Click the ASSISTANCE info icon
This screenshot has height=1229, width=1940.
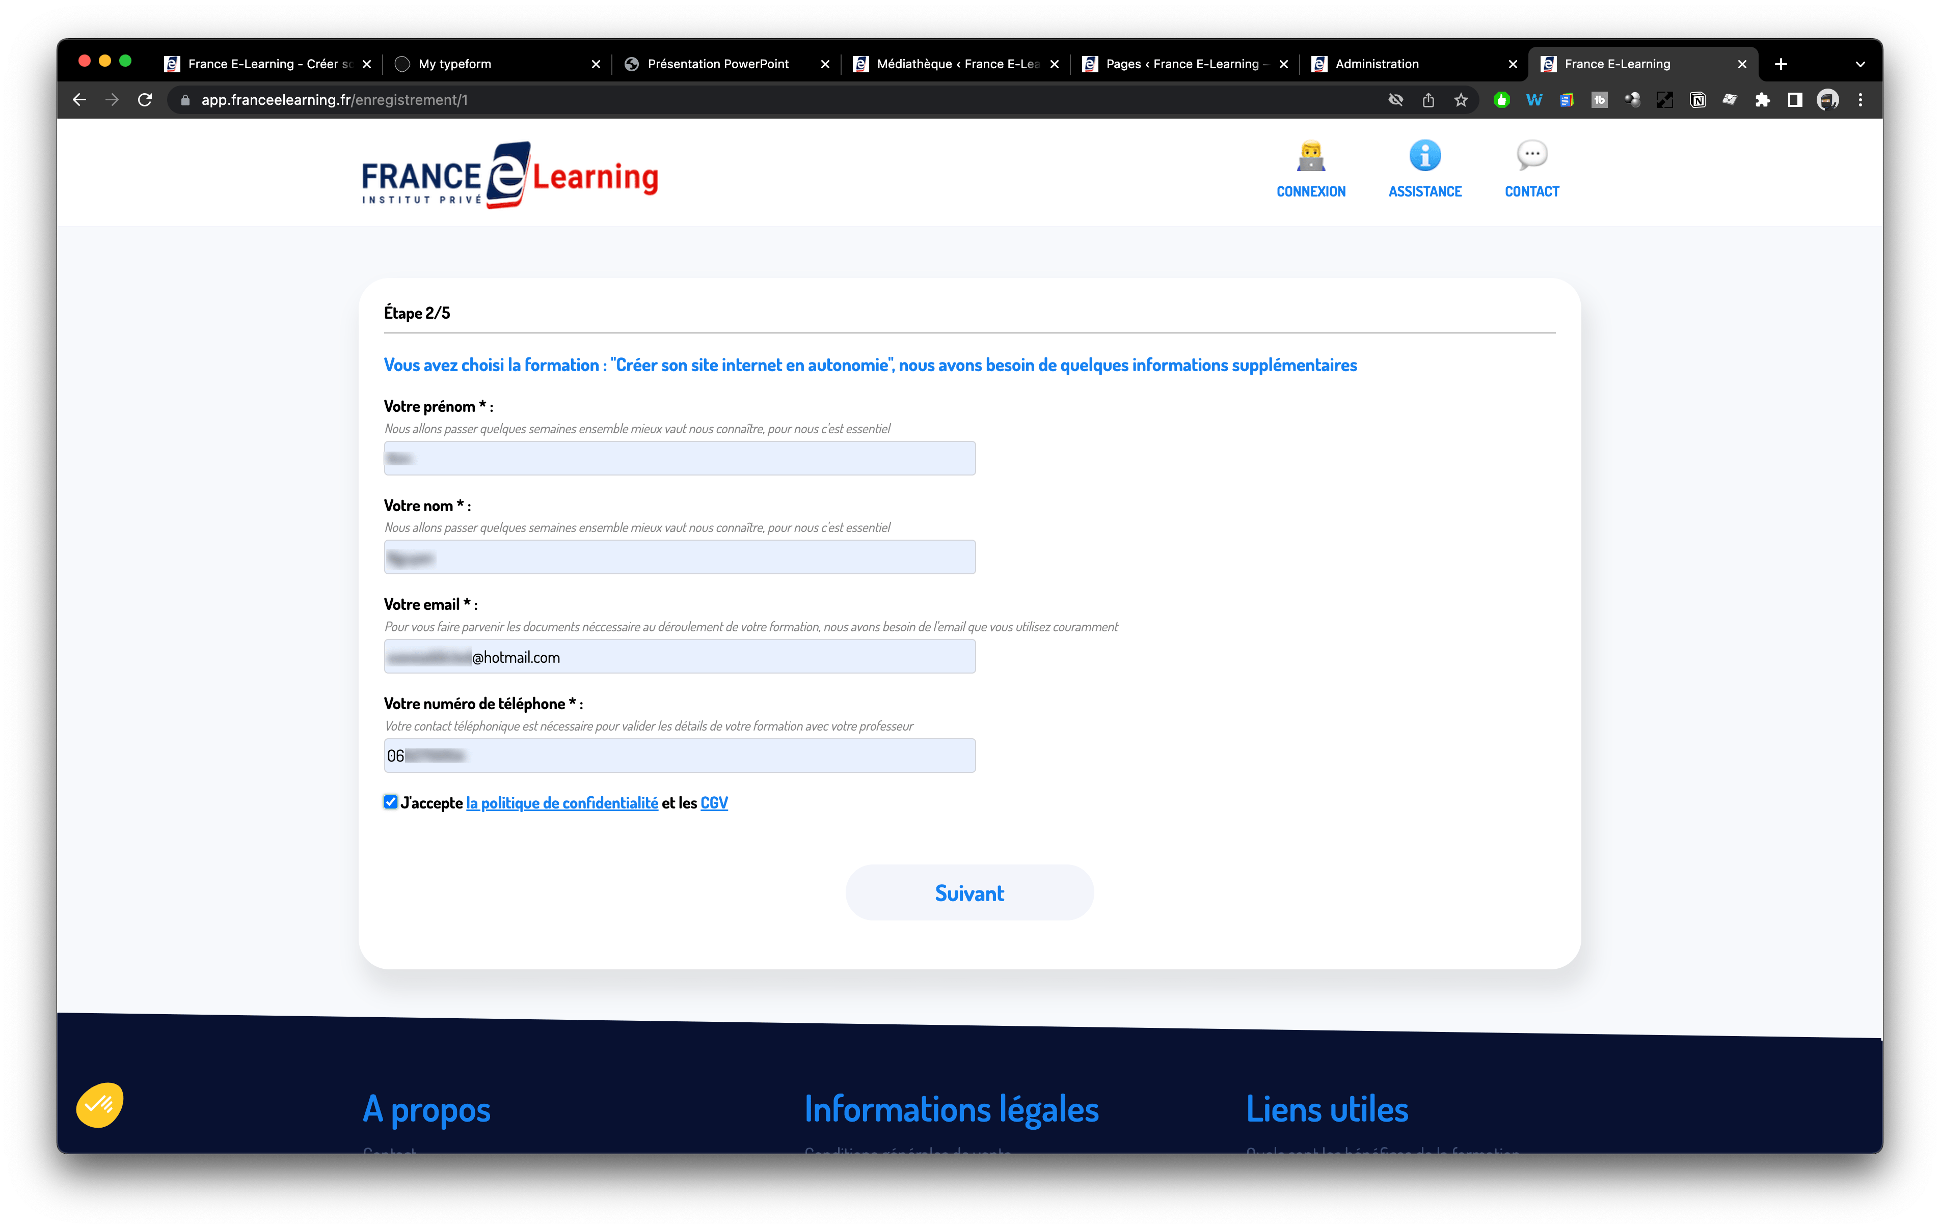(1424, 155)
